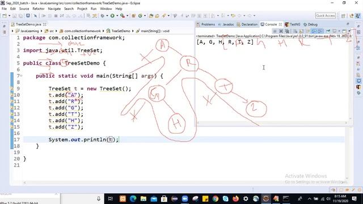Expand breadcrumb arrow before com.collectionframework
Screen dimensions: 363x204
56,31
